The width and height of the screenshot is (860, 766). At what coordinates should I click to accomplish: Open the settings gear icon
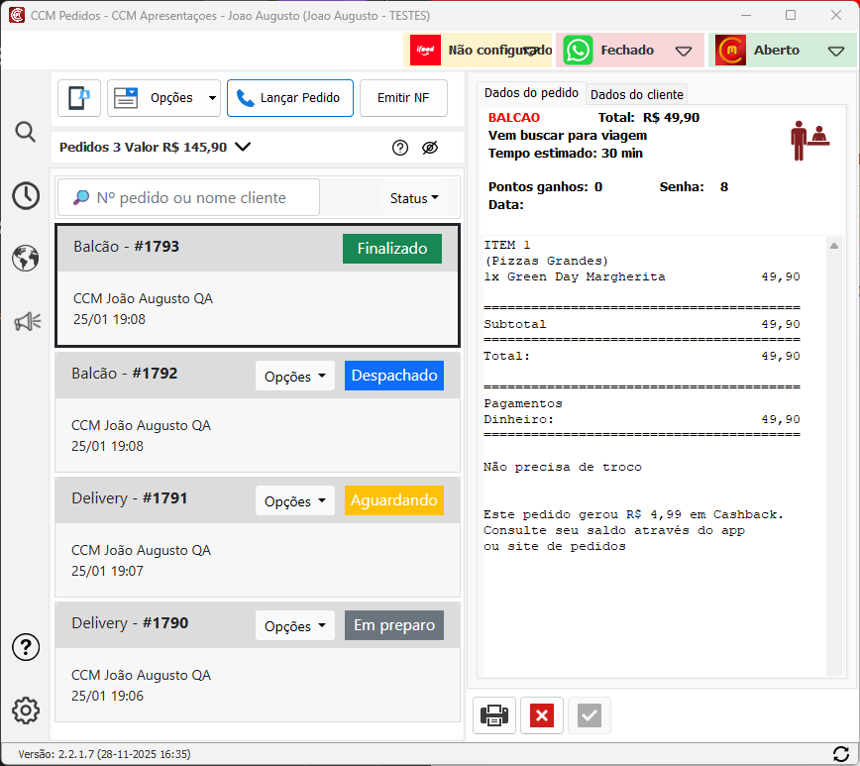pyautogui.click(x=26, y=711)
